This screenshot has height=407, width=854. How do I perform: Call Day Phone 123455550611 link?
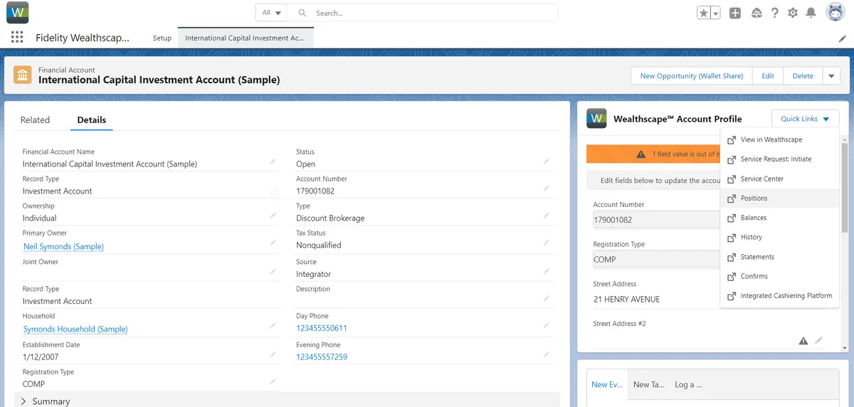[x=322, y=328]
